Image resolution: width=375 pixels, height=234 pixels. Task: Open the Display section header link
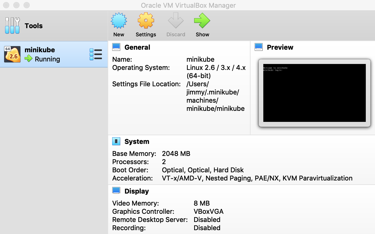(137, 191)
